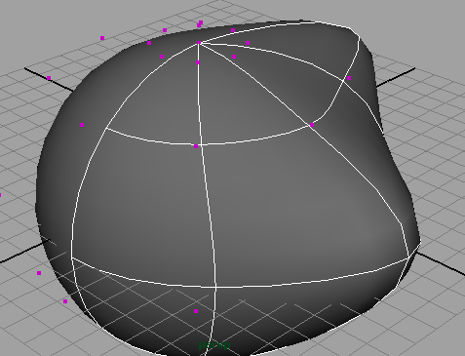465x356 pixels.
Task: Pick the CV beside the upper-right curved isoparm
Action: pyautogui.click(x=349, y=78)
